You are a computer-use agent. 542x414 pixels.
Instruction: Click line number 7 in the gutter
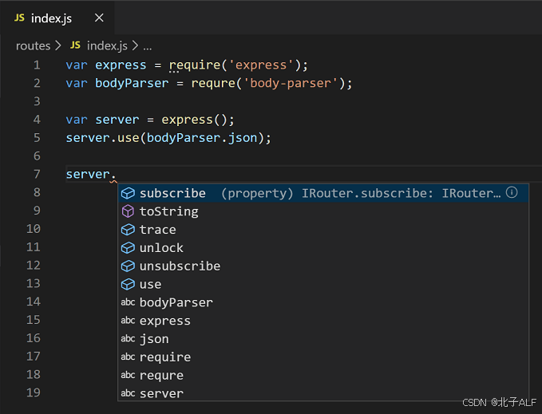coord(37,174)
